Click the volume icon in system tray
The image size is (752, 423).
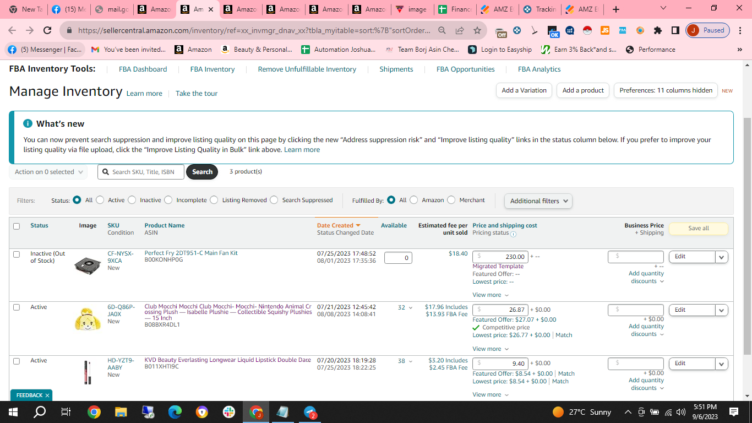point(681,412)
